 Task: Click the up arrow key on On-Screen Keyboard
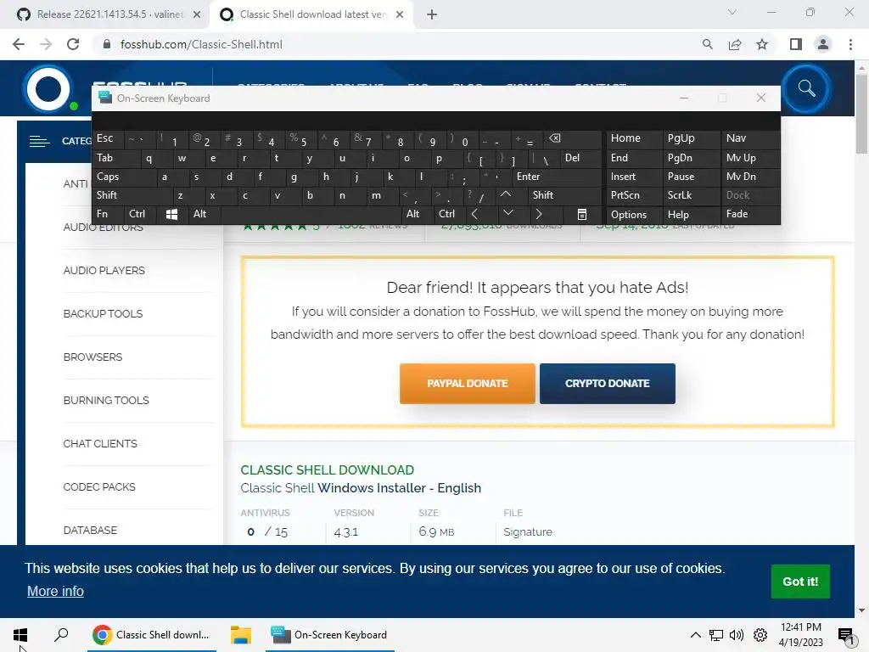coord(506,194)
